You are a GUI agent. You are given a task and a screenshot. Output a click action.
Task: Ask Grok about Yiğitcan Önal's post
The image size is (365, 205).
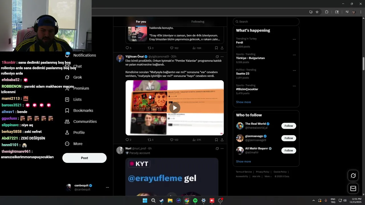[217, 57]
